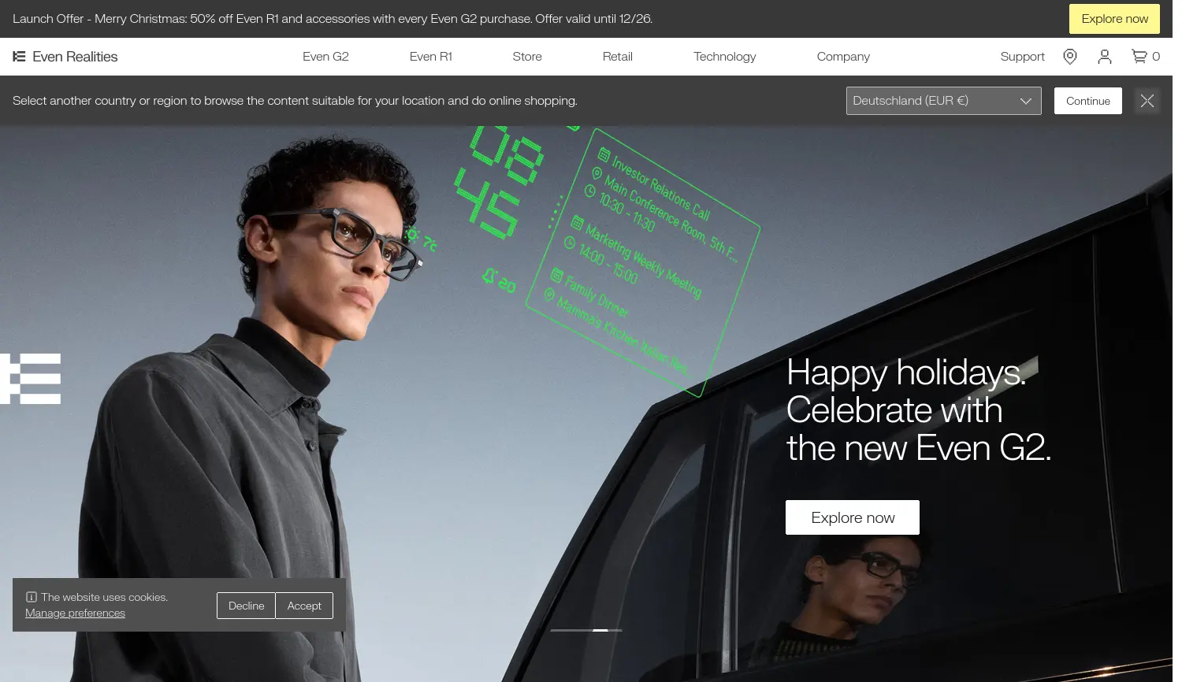Expand the currency selector chevron

tap(1026, 101)
